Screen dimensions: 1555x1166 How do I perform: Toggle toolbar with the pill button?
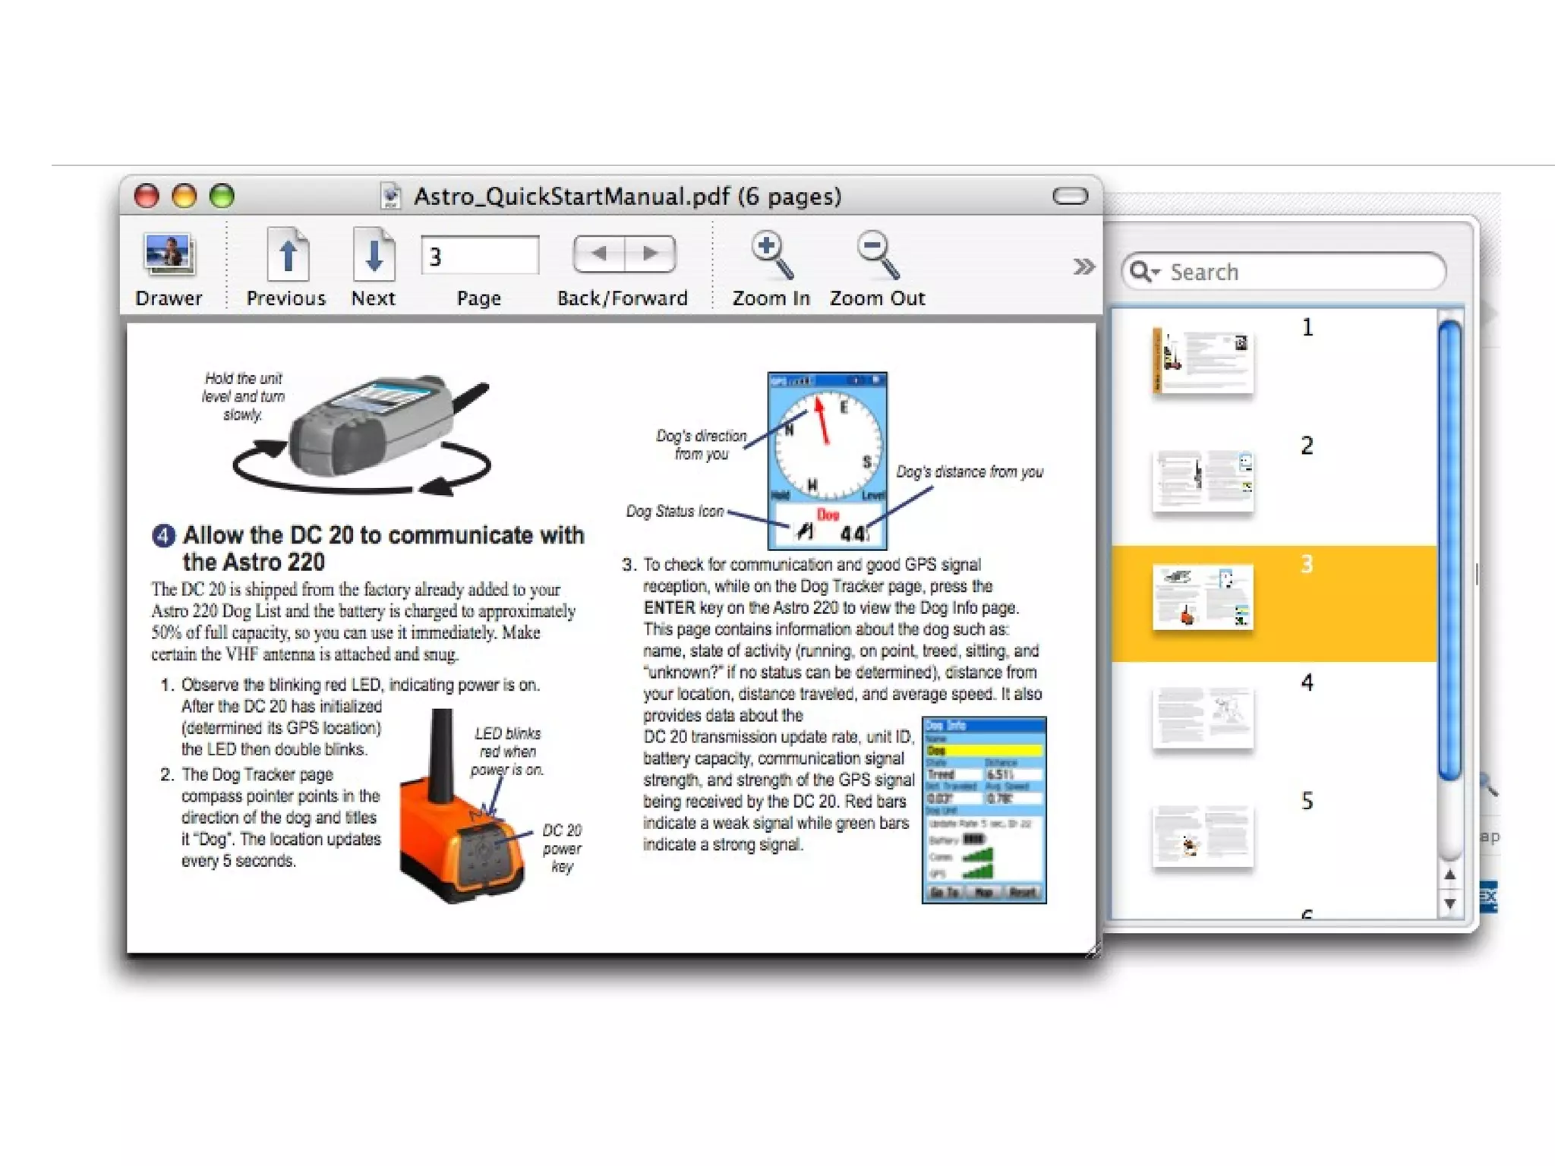coord(1070,197)
